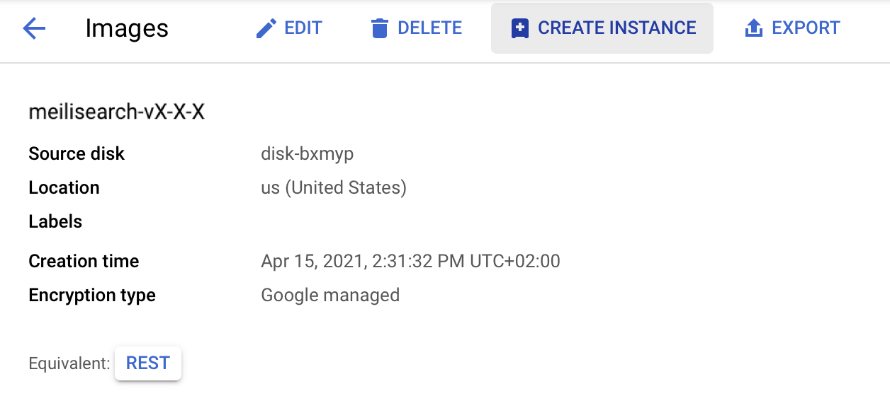Click the instance icon in CREATE INSTANCE
The width and height of the screenshot is (890, 420).
(x=519, y=28)
